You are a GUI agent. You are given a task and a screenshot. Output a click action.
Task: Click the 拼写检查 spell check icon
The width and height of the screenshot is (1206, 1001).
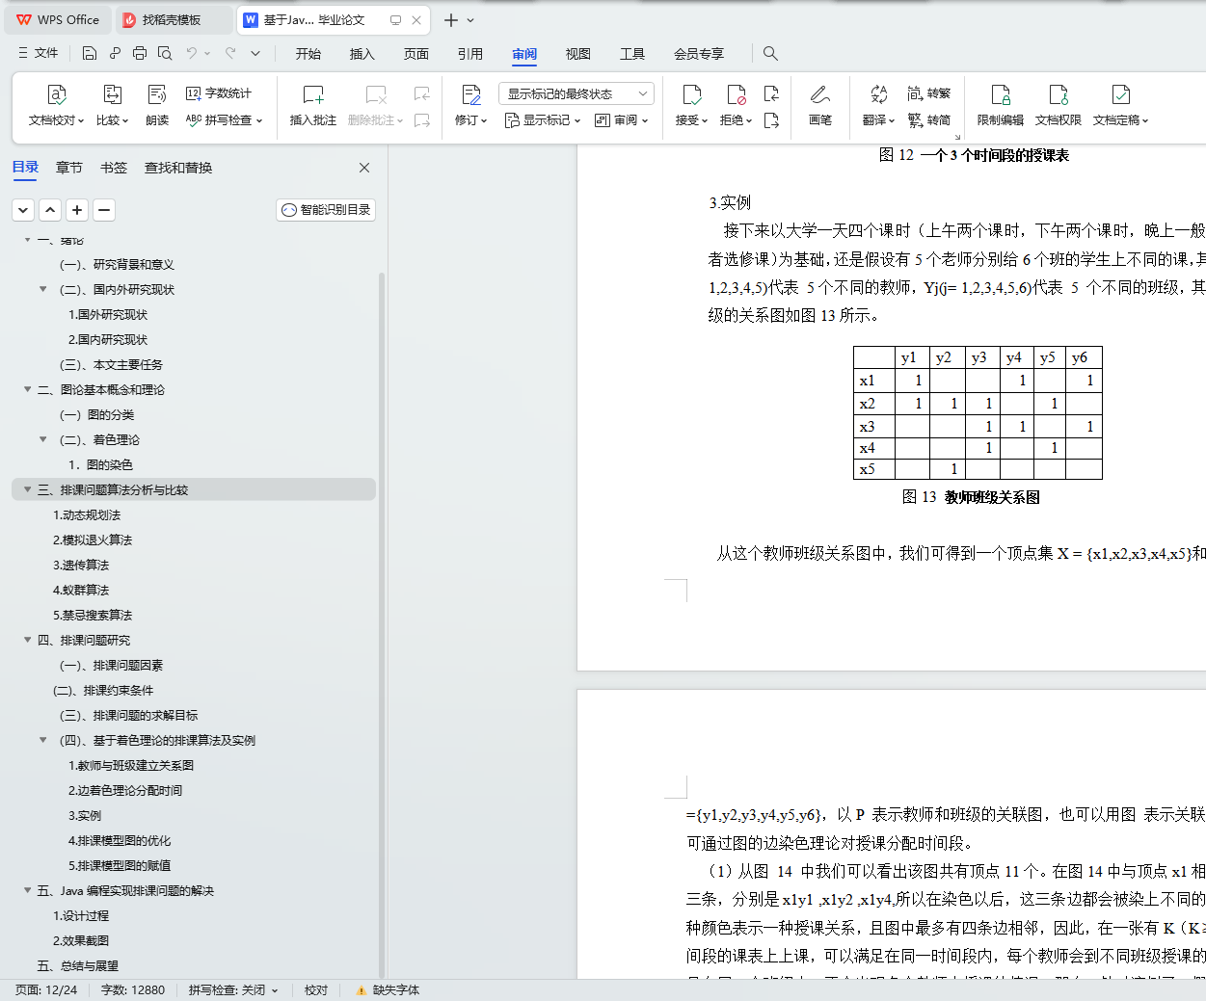pyautogui.click(x=224, y=120)
